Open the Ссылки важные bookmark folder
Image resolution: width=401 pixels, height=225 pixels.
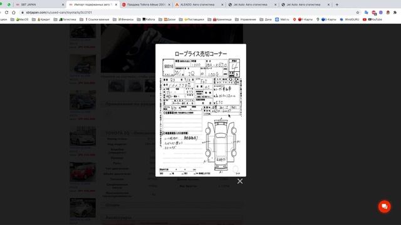(x=95, y=19)
